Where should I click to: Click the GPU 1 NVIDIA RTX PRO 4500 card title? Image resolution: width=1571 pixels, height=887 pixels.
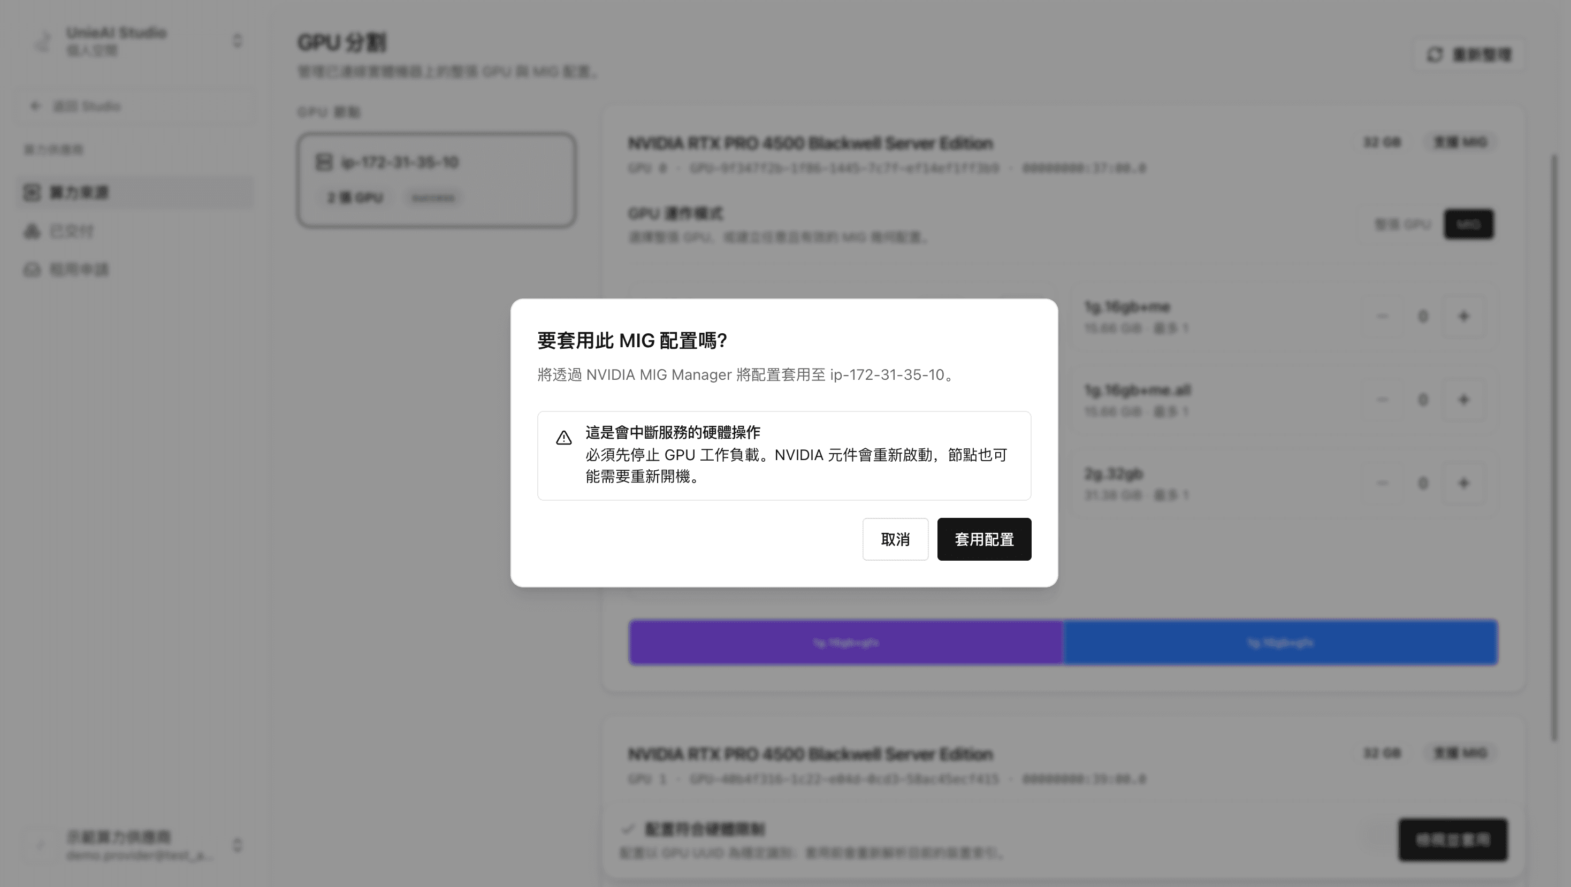(811, 754)
